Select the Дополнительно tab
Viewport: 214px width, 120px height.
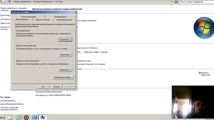[x=22, y=20]
